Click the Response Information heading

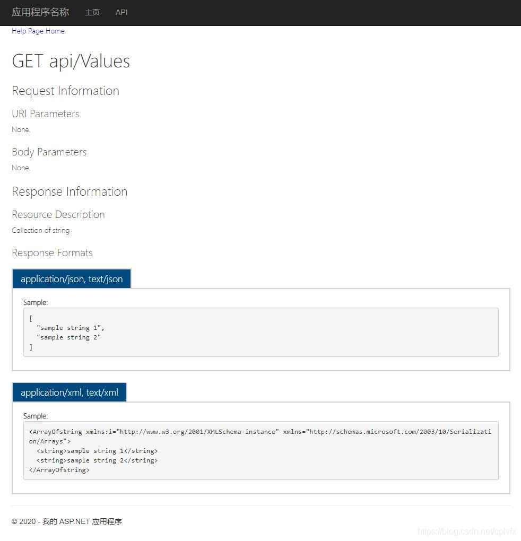click(70, 191)
